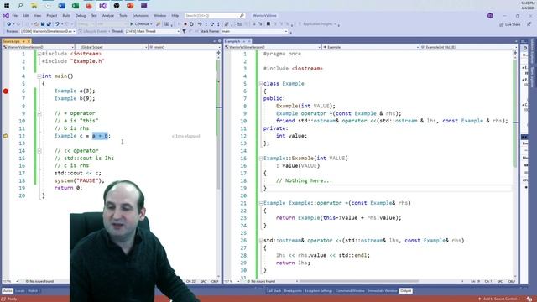Open the Stack Frame dropdown

[x=254, y=31]
